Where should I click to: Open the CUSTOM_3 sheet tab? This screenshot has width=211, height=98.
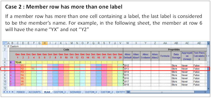[60, 92]
